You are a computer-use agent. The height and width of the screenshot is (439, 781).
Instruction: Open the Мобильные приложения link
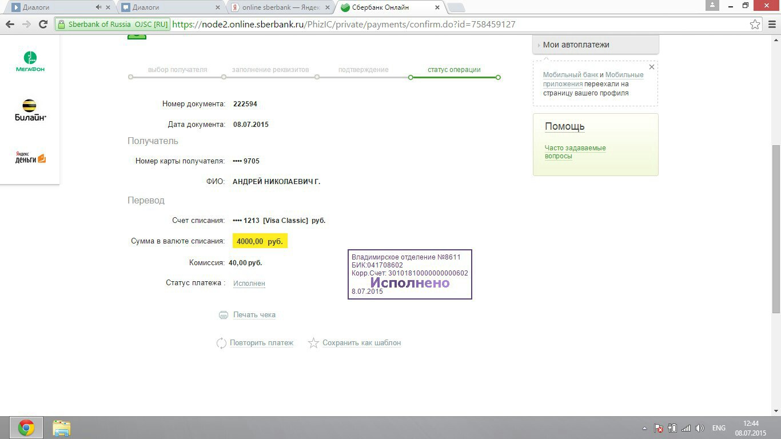point(593,79)
